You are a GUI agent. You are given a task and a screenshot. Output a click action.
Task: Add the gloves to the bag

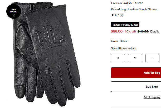click(x=136, y=73)
